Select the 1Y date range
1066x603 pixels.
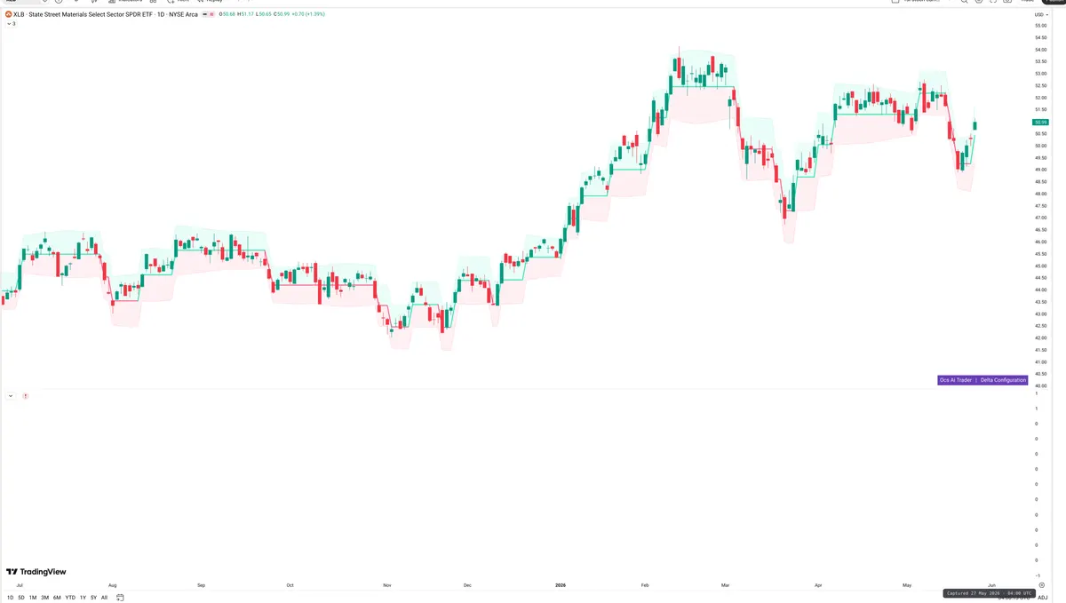tap(83, 598)
